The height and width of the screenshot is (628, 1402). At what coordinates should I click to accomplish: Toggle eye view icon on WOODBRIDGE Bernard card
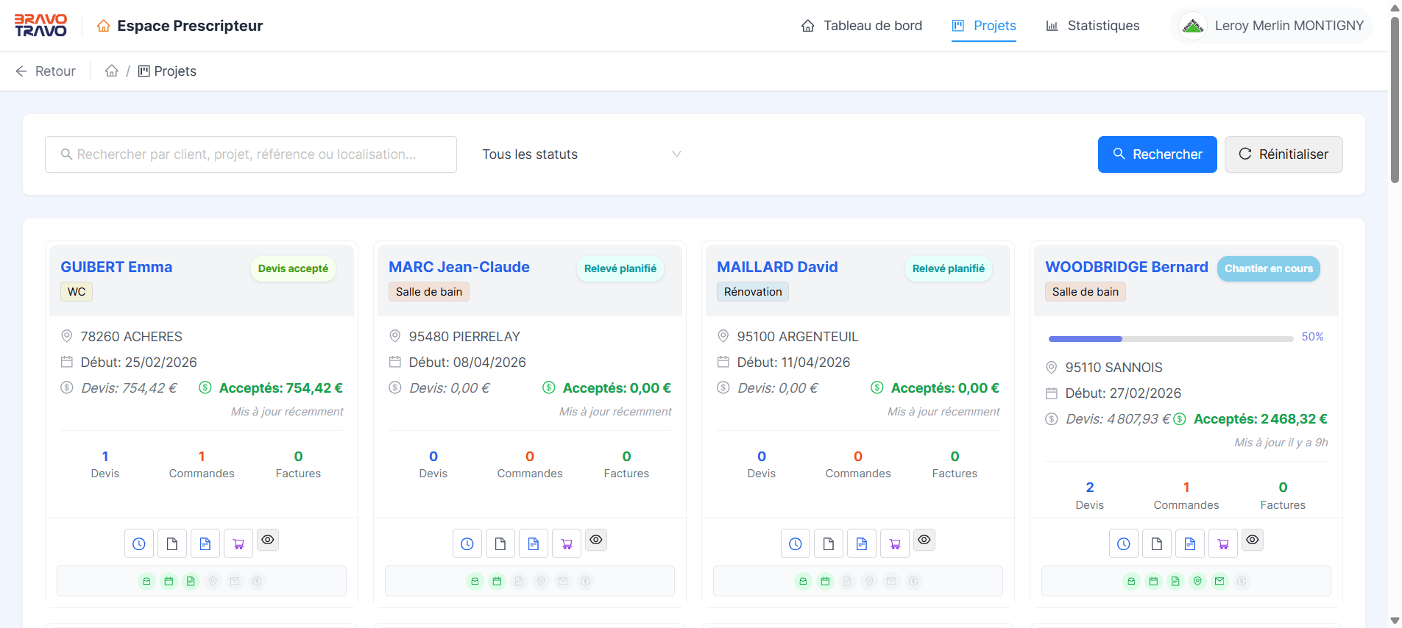coord(1253,540)
